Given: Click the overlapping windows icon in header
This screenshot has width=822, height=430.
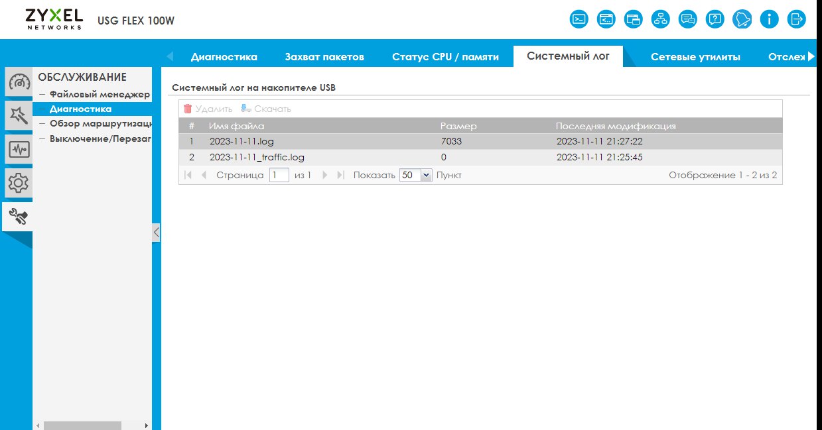Looking at the screenshot, I should (634, 19).
